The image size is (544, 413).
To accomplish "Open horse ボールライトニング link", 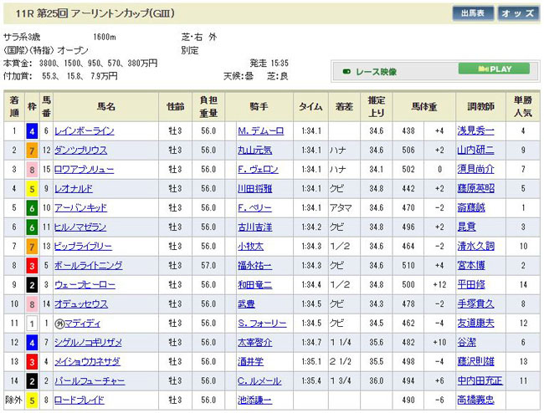I will click(x=89, y=265).
